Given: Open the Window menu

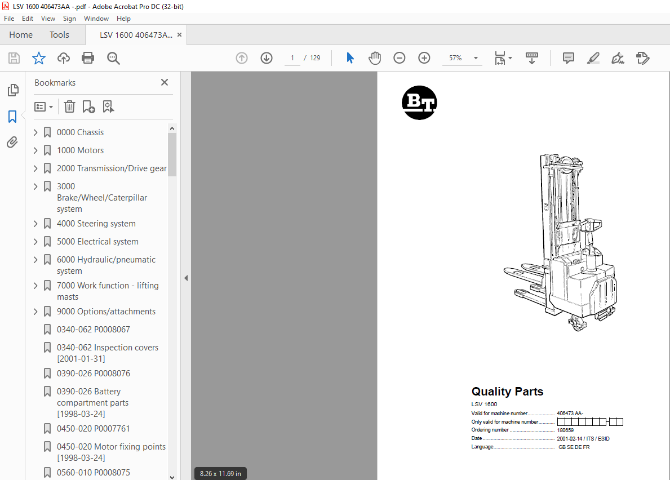Looking at the screenshot, I should click(96, 19).
